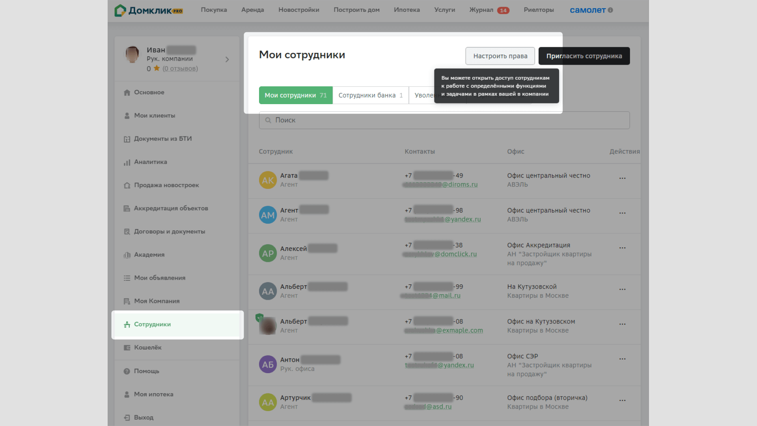The image size is (757, 426).
Task: Click the Мои клиенты person icon
Action: pos(127,116)
